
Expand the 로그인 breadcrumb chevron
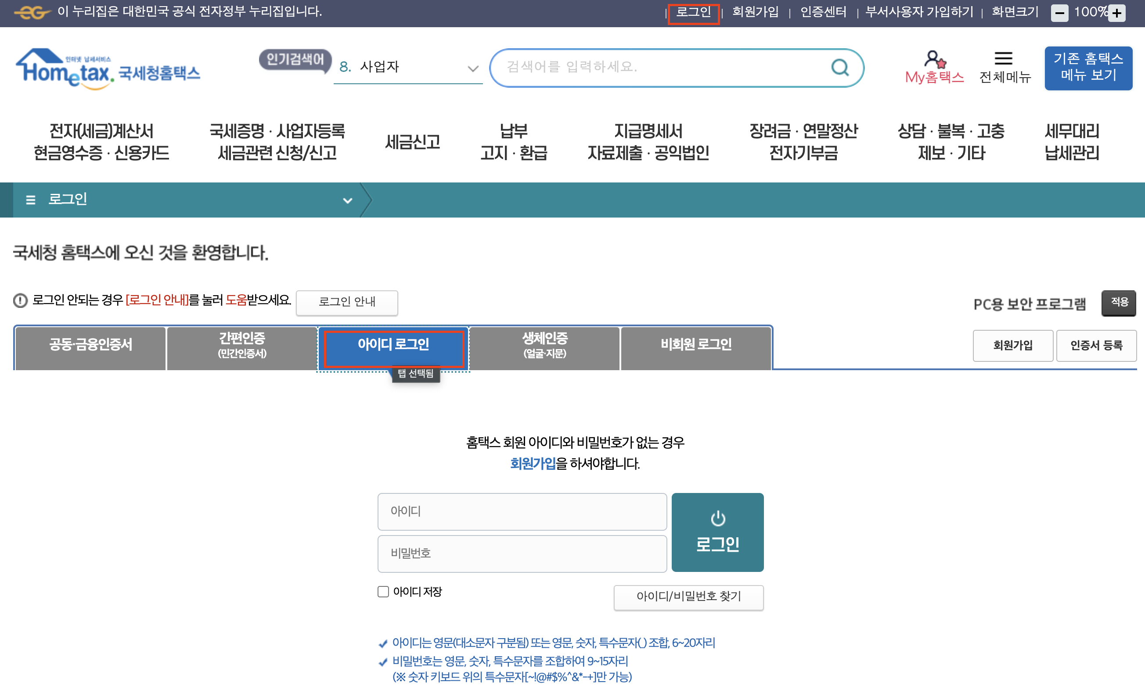pyautogui.click(x=347, y=200)
